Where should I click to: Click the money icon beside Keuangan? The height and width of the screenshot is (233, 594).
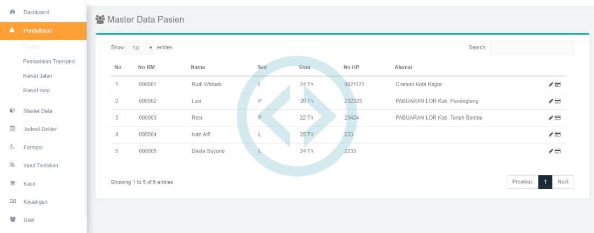(12, 202)
